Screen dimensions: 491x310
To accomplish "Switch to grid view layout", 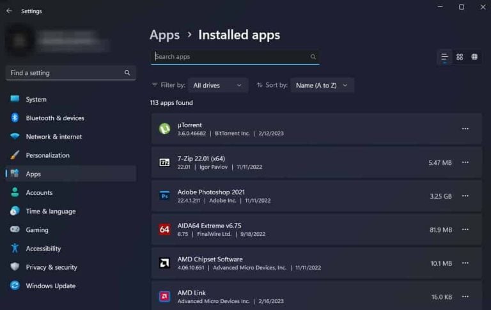I will point(460,57).
